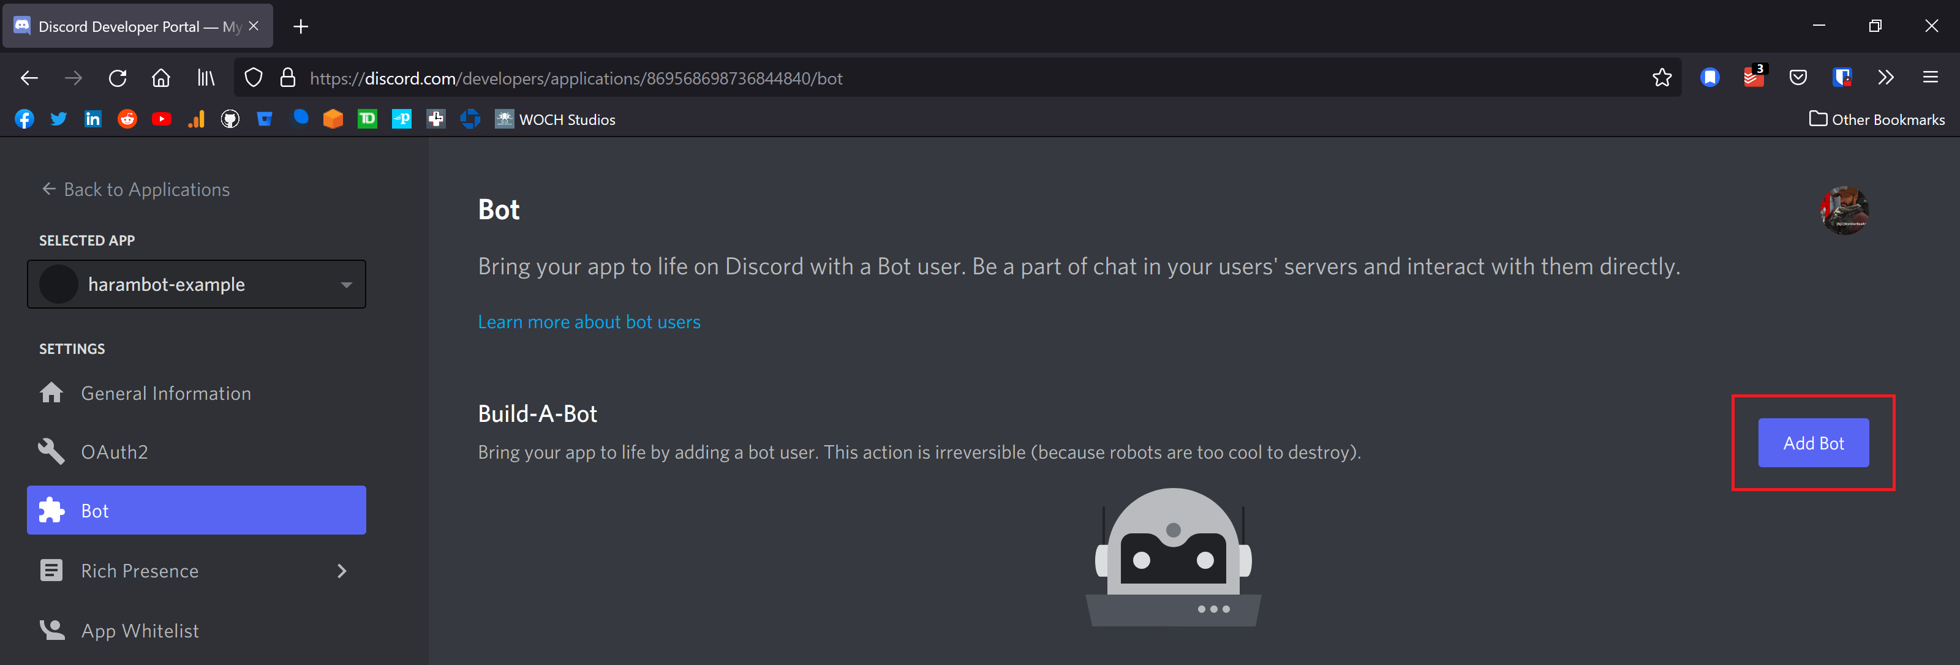Open General Information settings
The height and width of the screenshot is (665, 1960).
[165, 393]
